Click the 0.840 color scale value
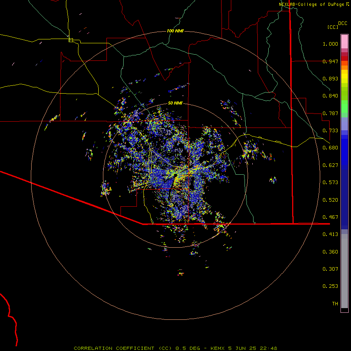Viewport: 351px width, 351px height. (330, 96)
